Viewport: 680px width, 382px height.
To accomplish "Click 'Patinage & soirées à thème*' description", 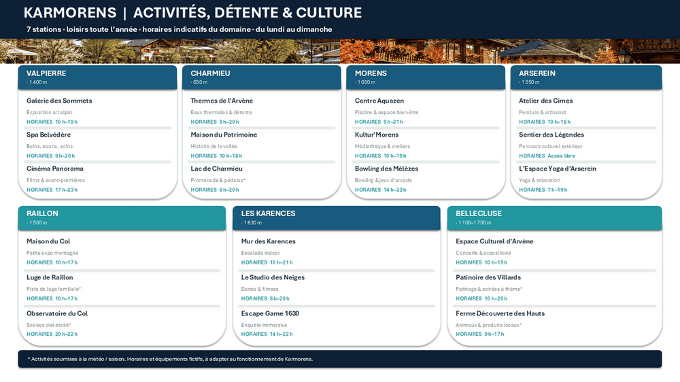I will [x=489, y=289].
